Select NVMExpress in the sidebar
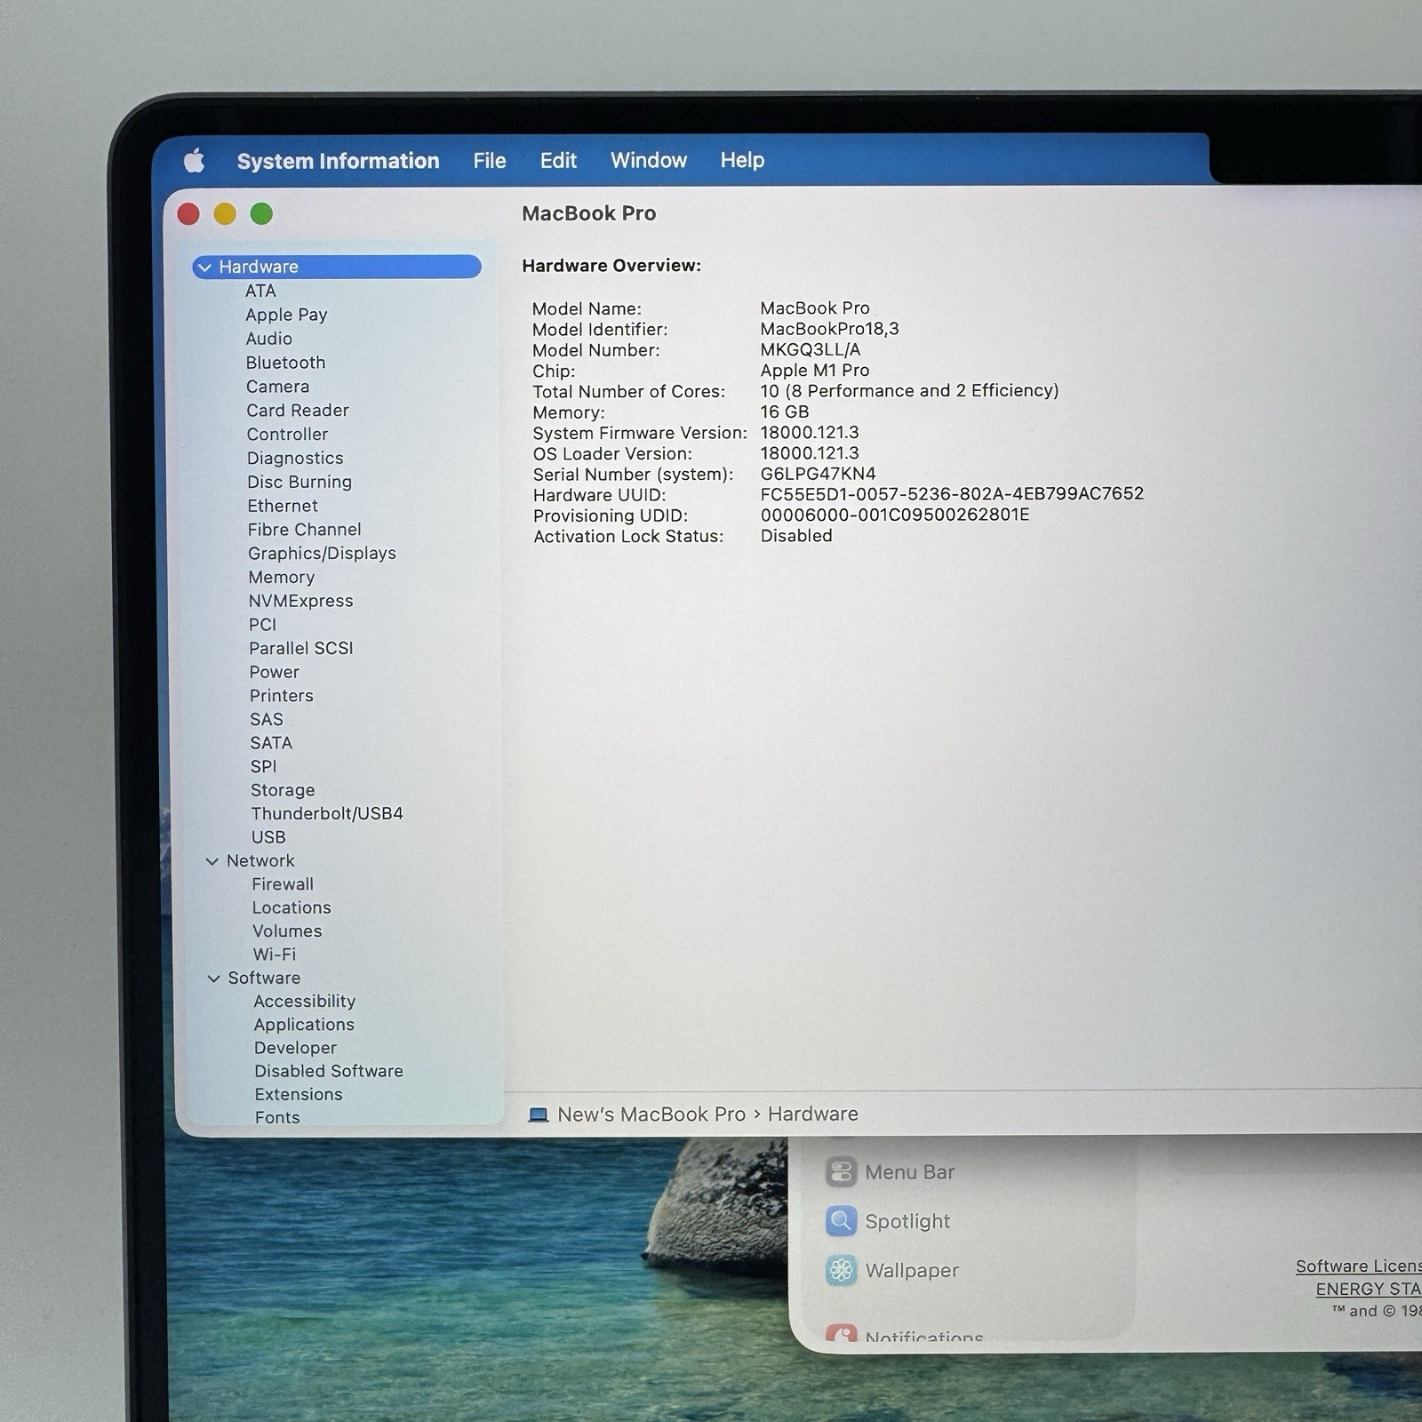The image size is (1422, 1422). 300,601
